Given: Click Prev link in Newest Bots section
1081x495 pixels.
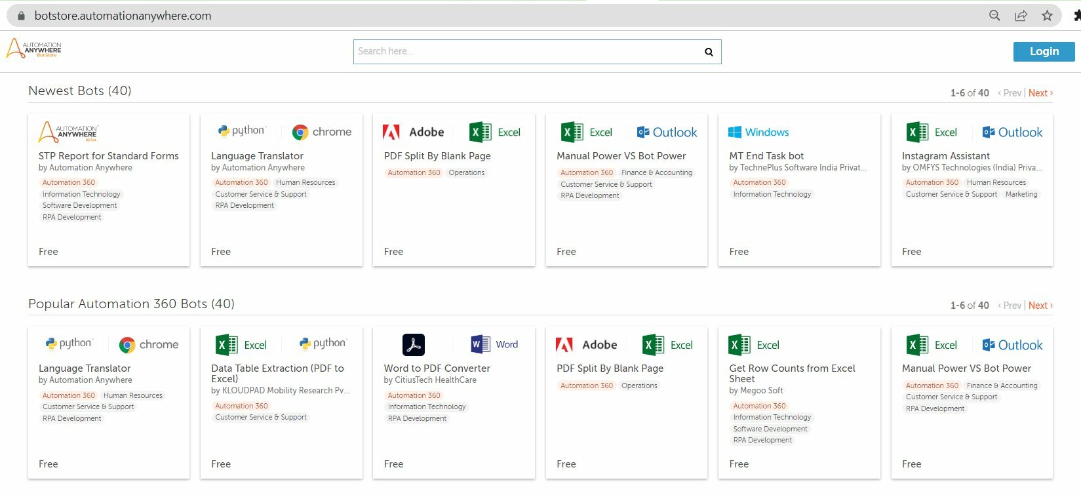Looking at the screenshot, I should [x=1010, y=93].
